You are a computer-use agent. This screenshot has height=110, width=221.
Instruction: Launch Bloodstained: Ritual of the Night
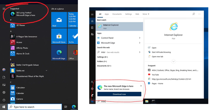coord(27,76)
